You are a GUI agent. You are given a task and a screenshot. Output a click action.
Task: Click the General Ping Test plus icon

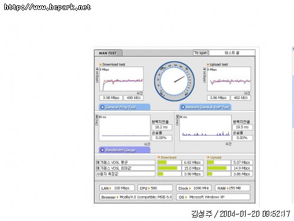[x=102, y=107]
